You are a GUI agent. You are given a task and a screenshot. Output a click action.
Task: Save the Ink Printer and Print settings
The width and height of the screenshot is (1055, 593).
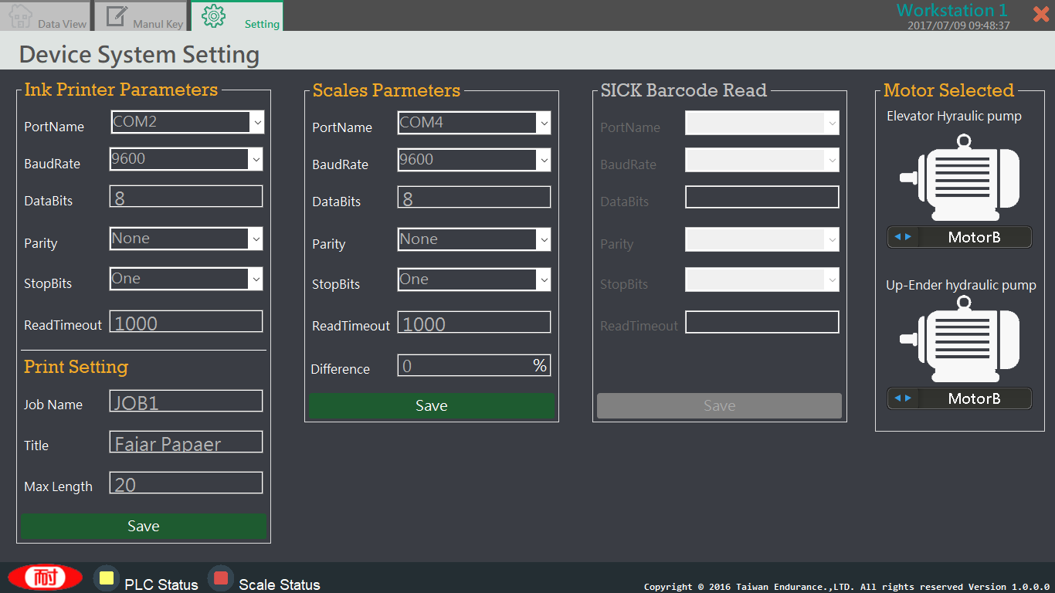[144, 526]
